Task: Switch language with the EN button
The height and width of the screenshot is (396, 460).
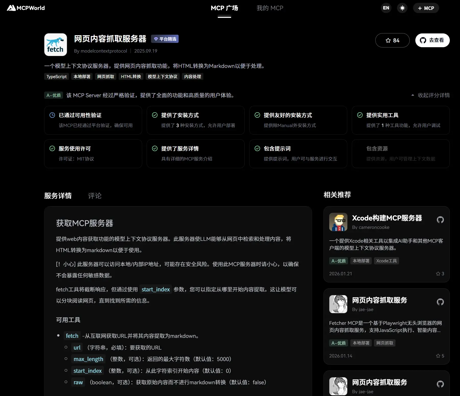Action: click(x=386, y=8)
